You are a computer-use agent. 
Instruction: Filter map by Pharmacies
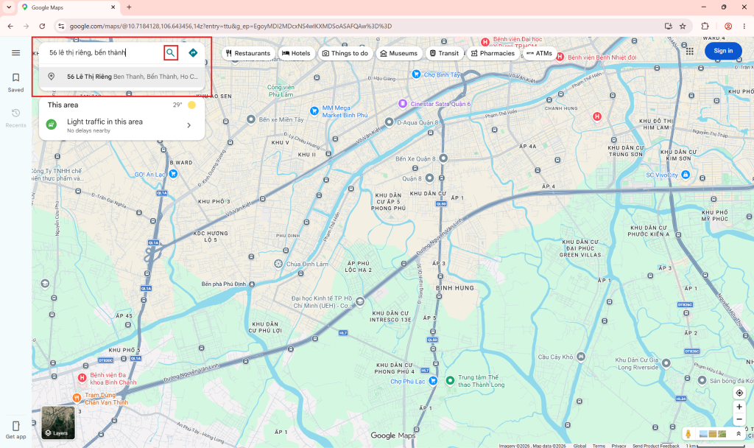coord(493,53)
